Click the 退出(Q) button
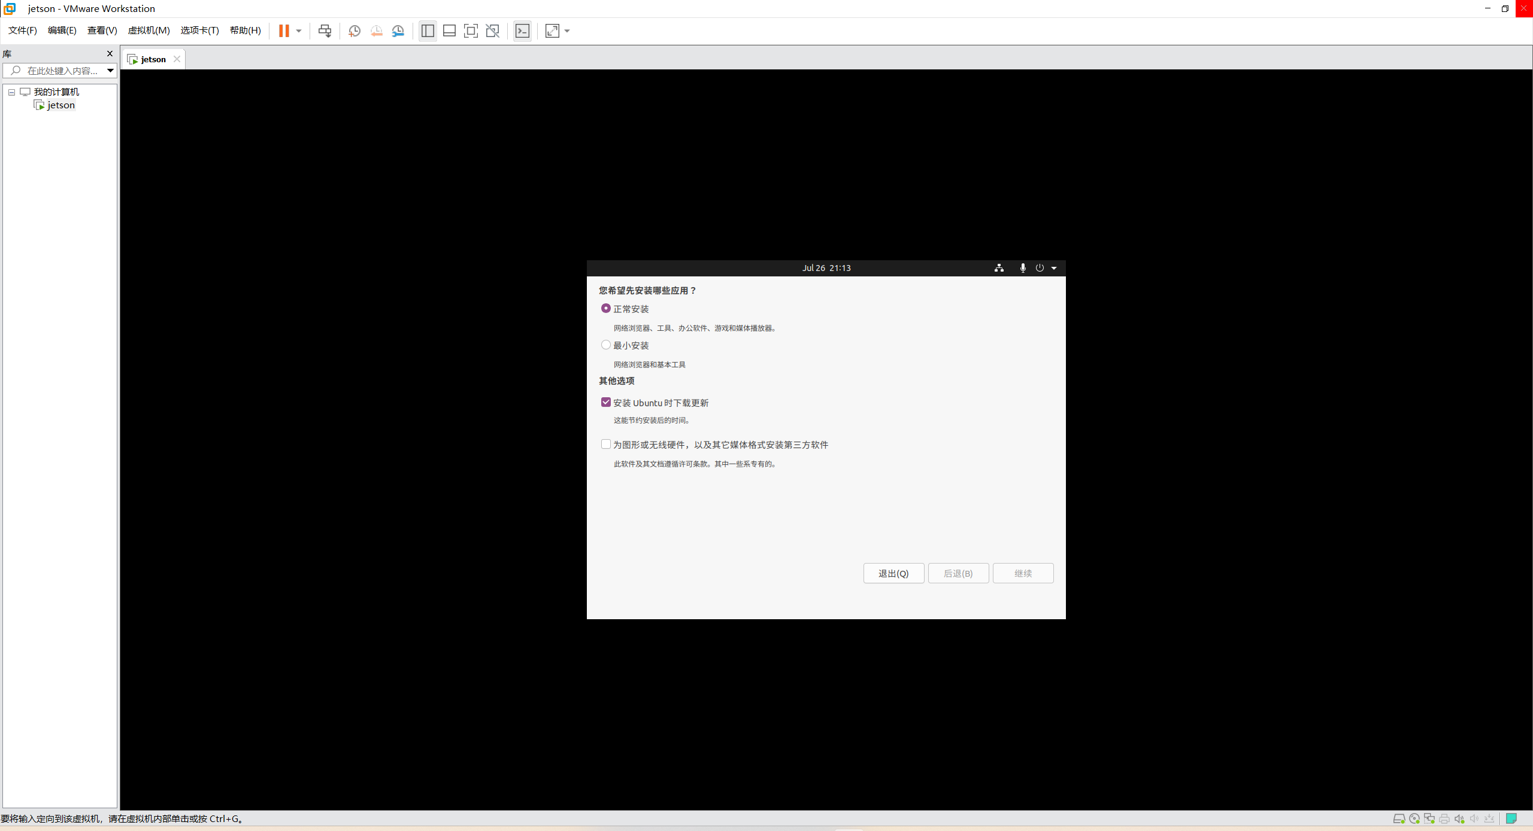 pos(893,573)
